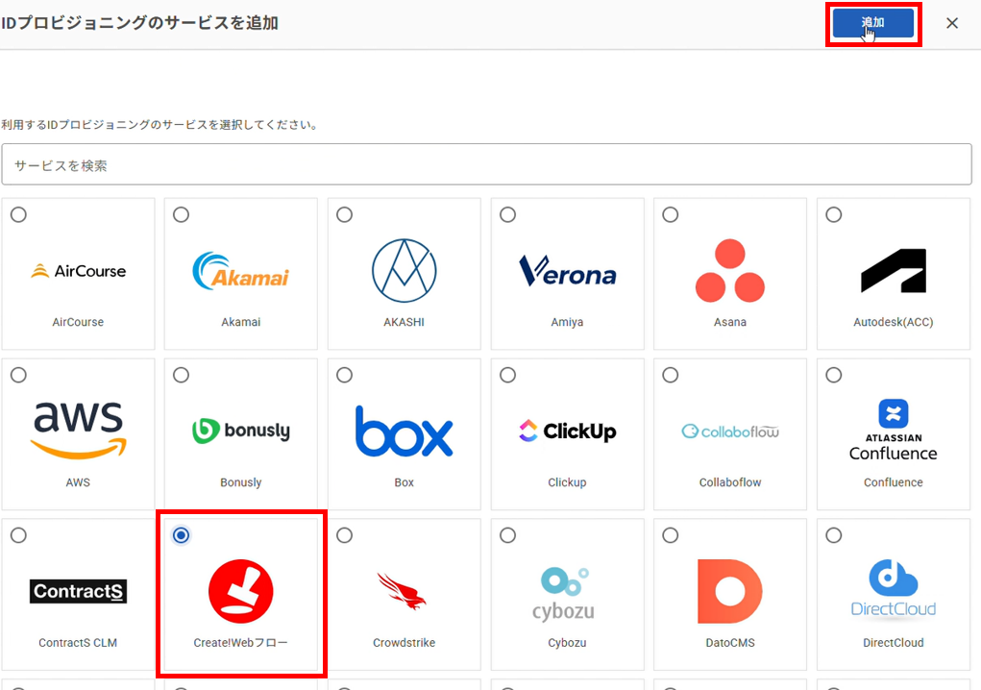Image resolution: width=981 pixels, height=690 pixels.
Task: Click the AKASHI circle logo
Action: [x=405, y=271]
